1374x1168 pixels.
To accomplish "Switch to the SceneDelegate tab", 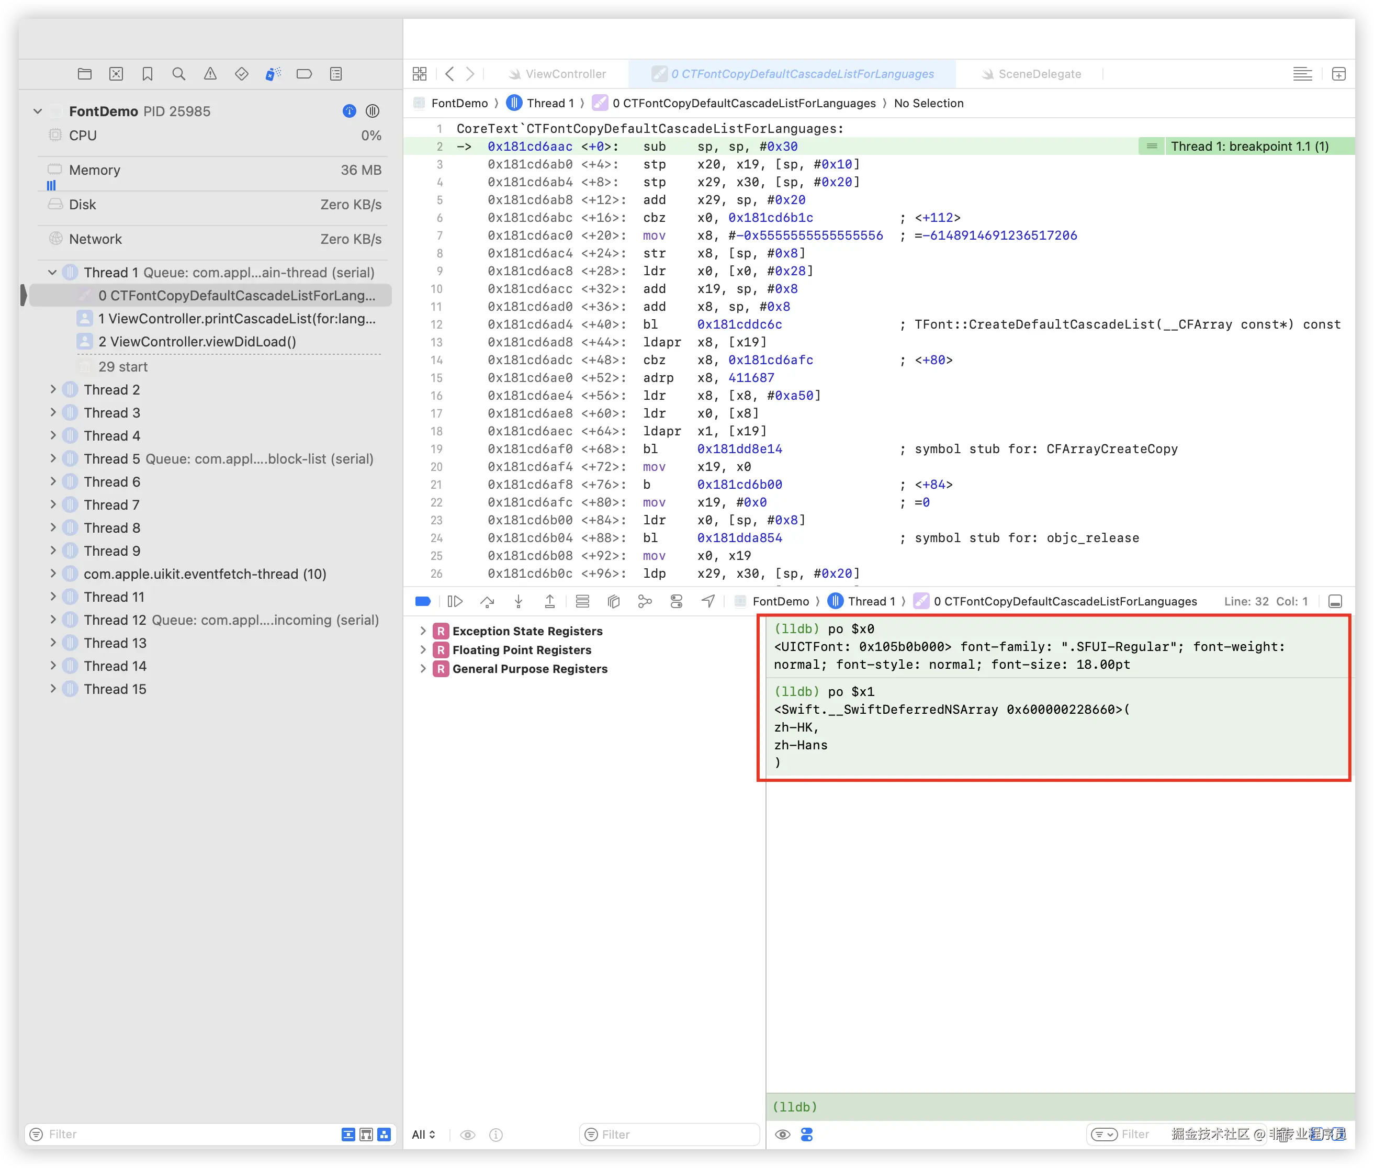I will pyautogui.click(x=1039, y=74).
